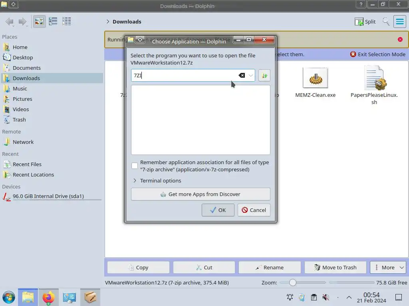Go back with the back arrow
Screen dimensions: 409x306
(10, 22)
